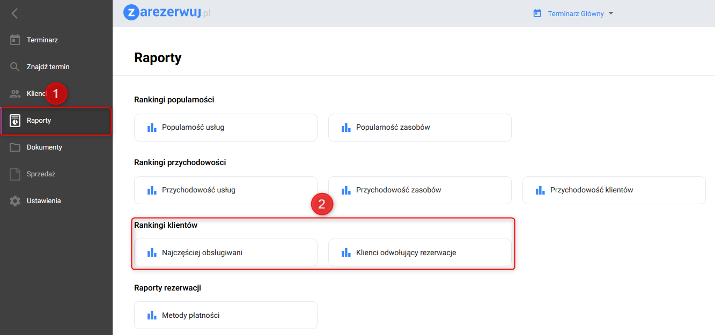The image size is (715, 335).
Task: Open the Popularność usług report
Action: [225, 128]
